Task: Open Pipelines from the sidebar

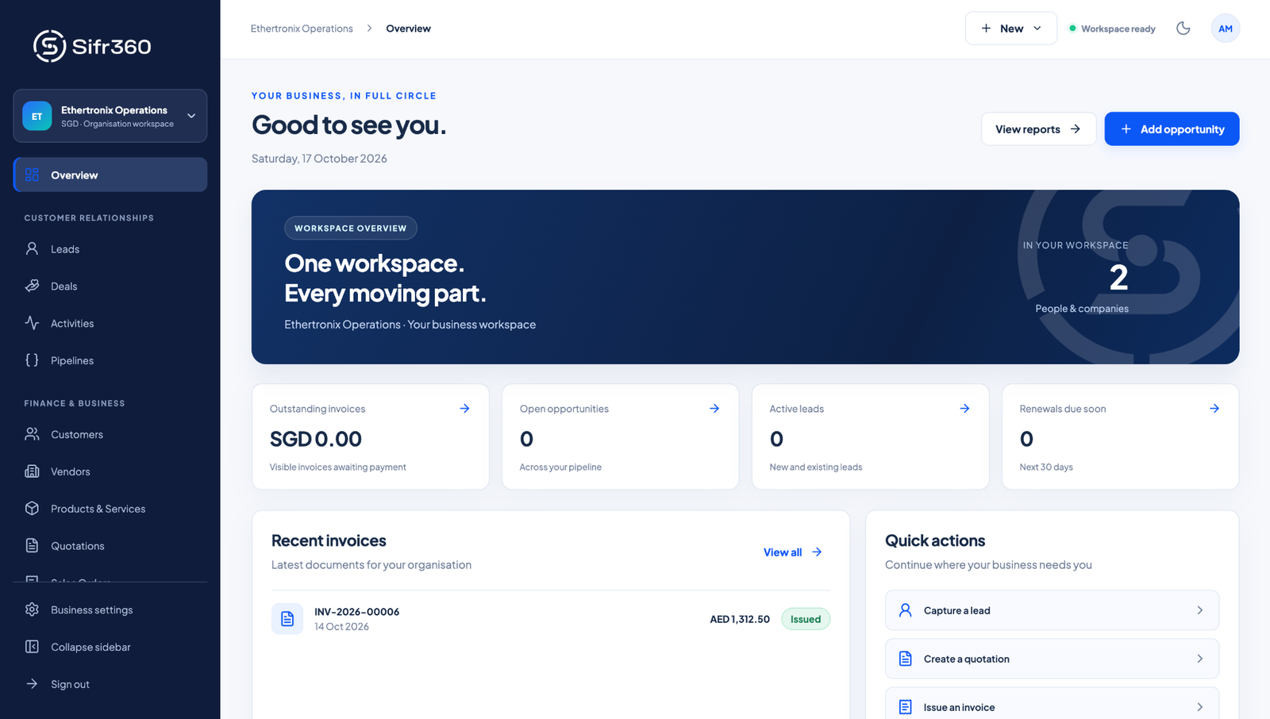Action: (x=110, y=360)
